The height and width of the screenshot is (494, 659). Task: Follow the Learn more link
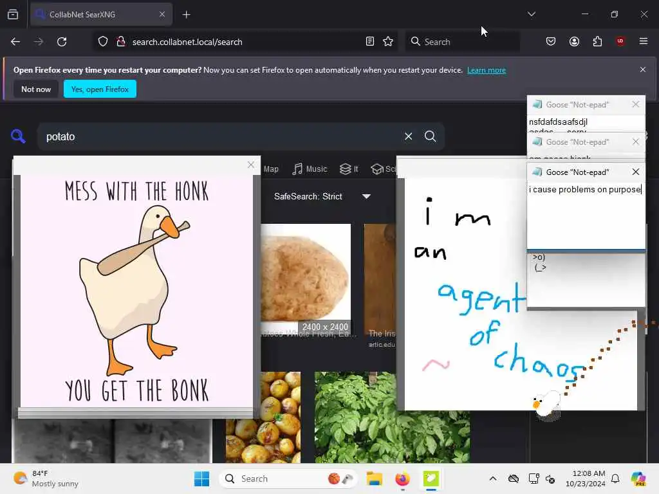(487, 70)
